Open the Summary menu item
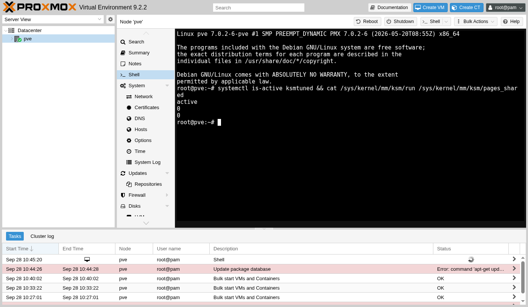528x307 pixels. tap(146, 53)
